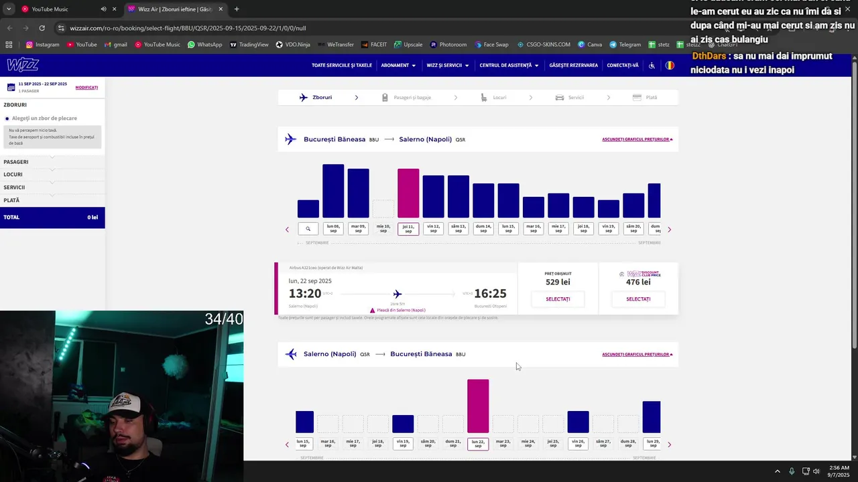Viewport: 858px width, 482px height.
Task: Click the search magnifier in outbound date row
Action: coord(308,229)
